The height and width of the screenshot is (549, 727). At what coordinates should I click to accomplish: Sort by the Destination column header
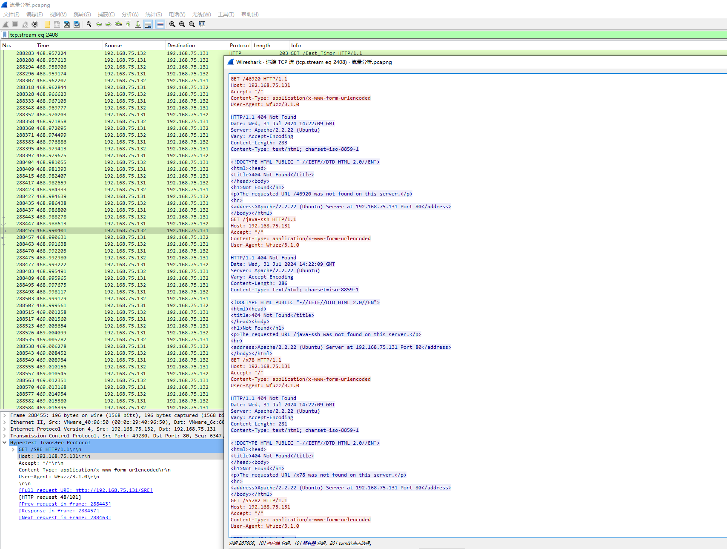tap(197, 46)
